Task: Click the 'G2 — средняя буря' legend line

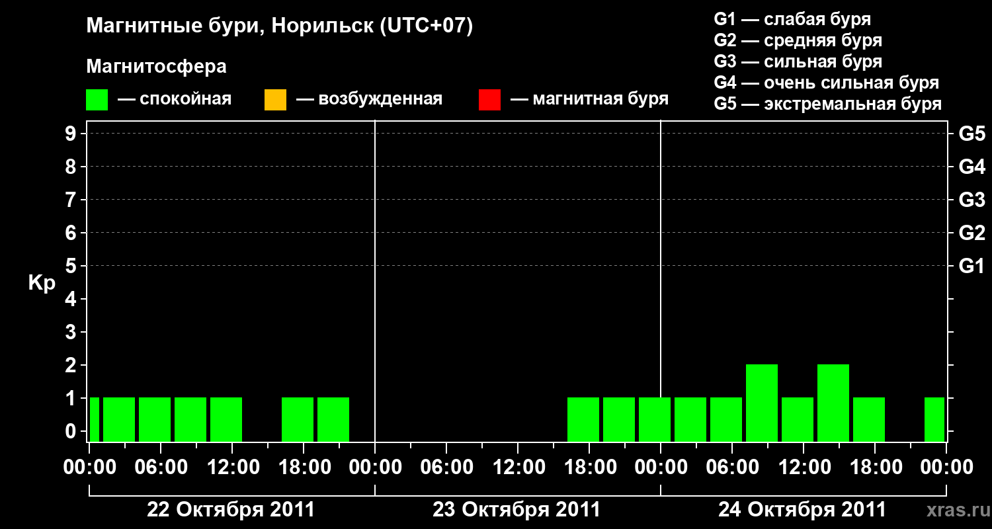Action: point(798,40)
